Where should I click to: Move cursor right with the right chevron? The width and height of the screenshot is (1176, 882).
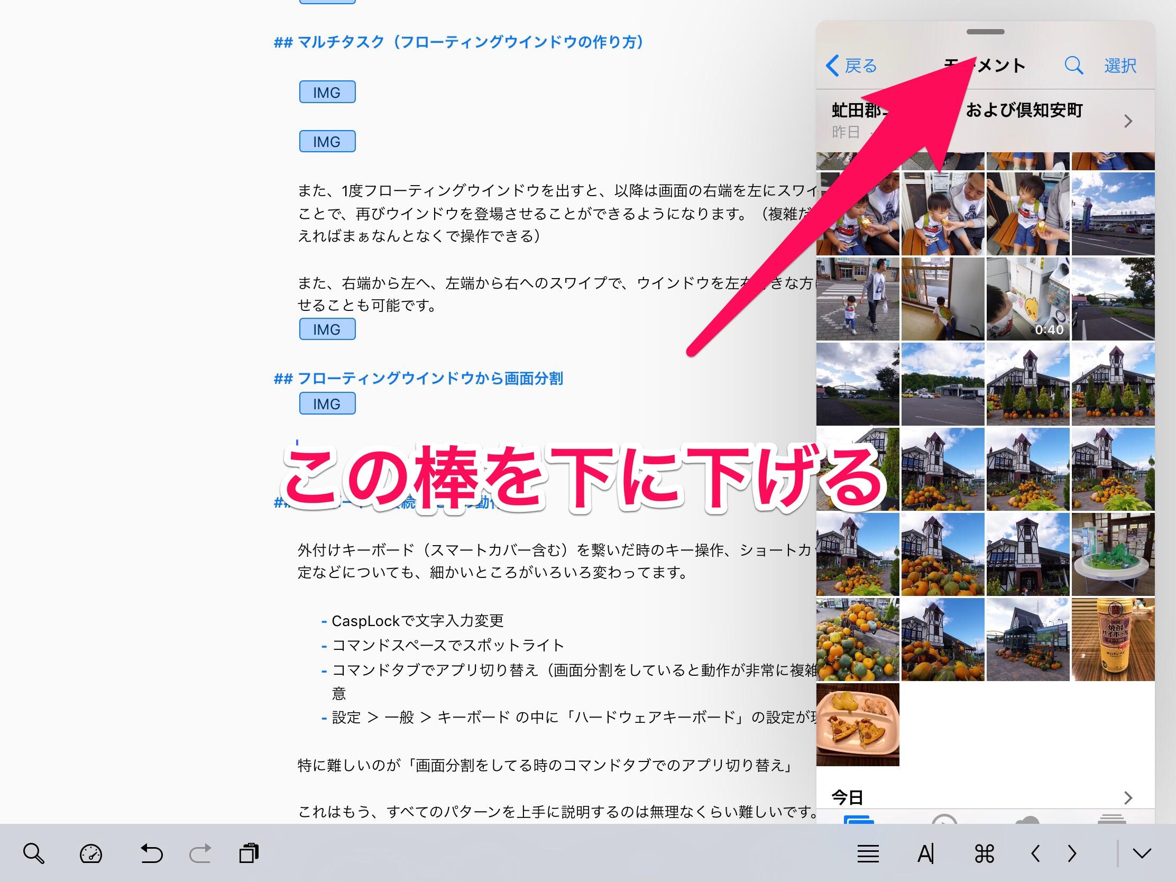[1072, 855]
